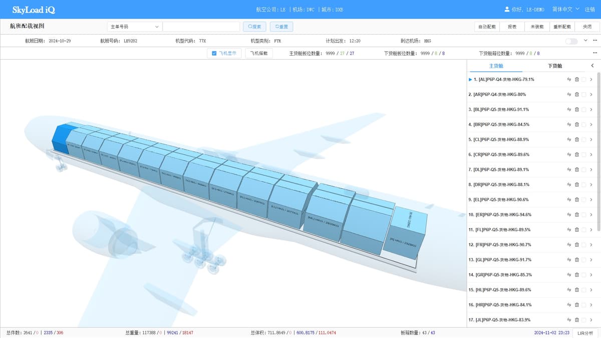Select the 主货舱 tab
This screenshot has width=601, height=338.
495,66
